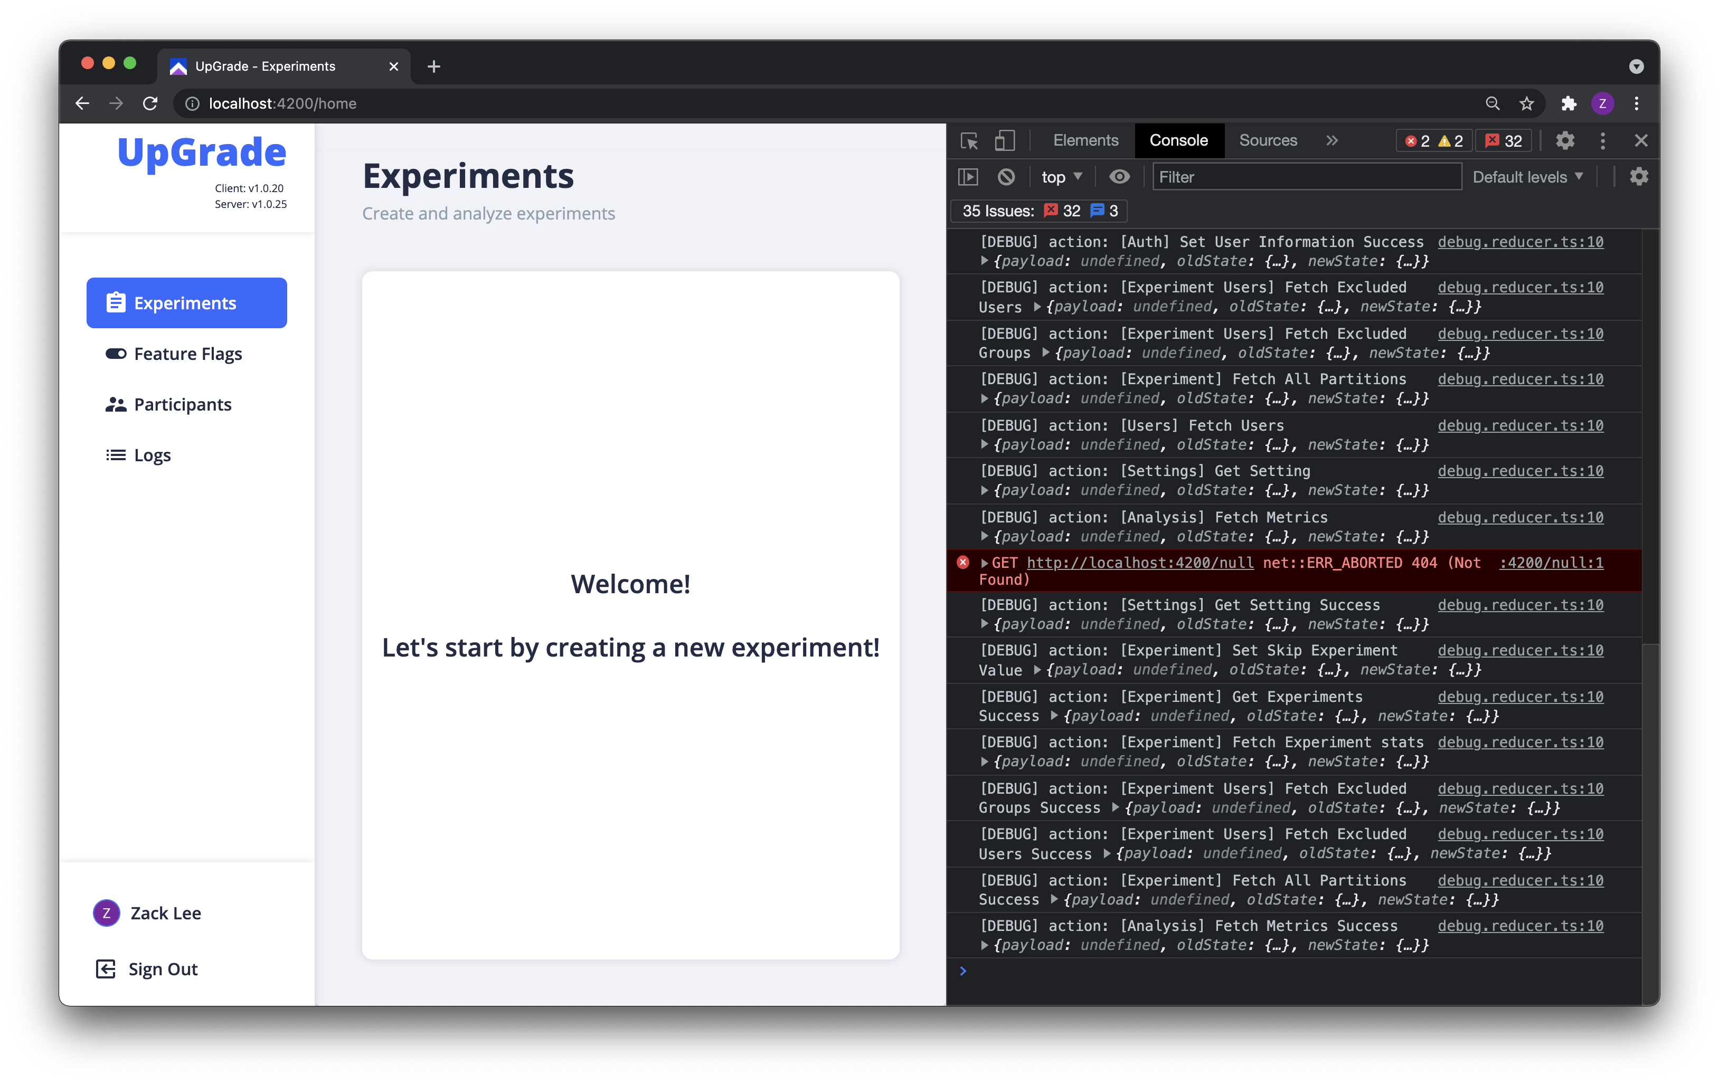1719x1084 pixels.
Task: Create a live expression with the eye icon
Action: coord(1119,177)
